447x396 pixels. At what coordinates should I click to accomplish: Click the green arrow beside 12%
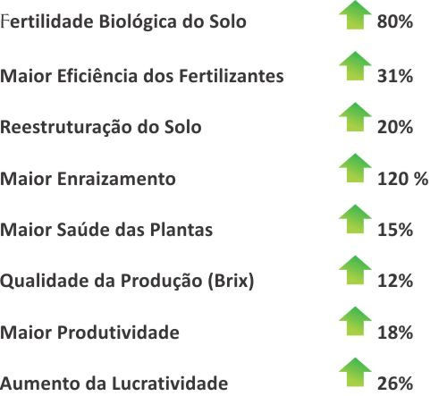point(355,270)
